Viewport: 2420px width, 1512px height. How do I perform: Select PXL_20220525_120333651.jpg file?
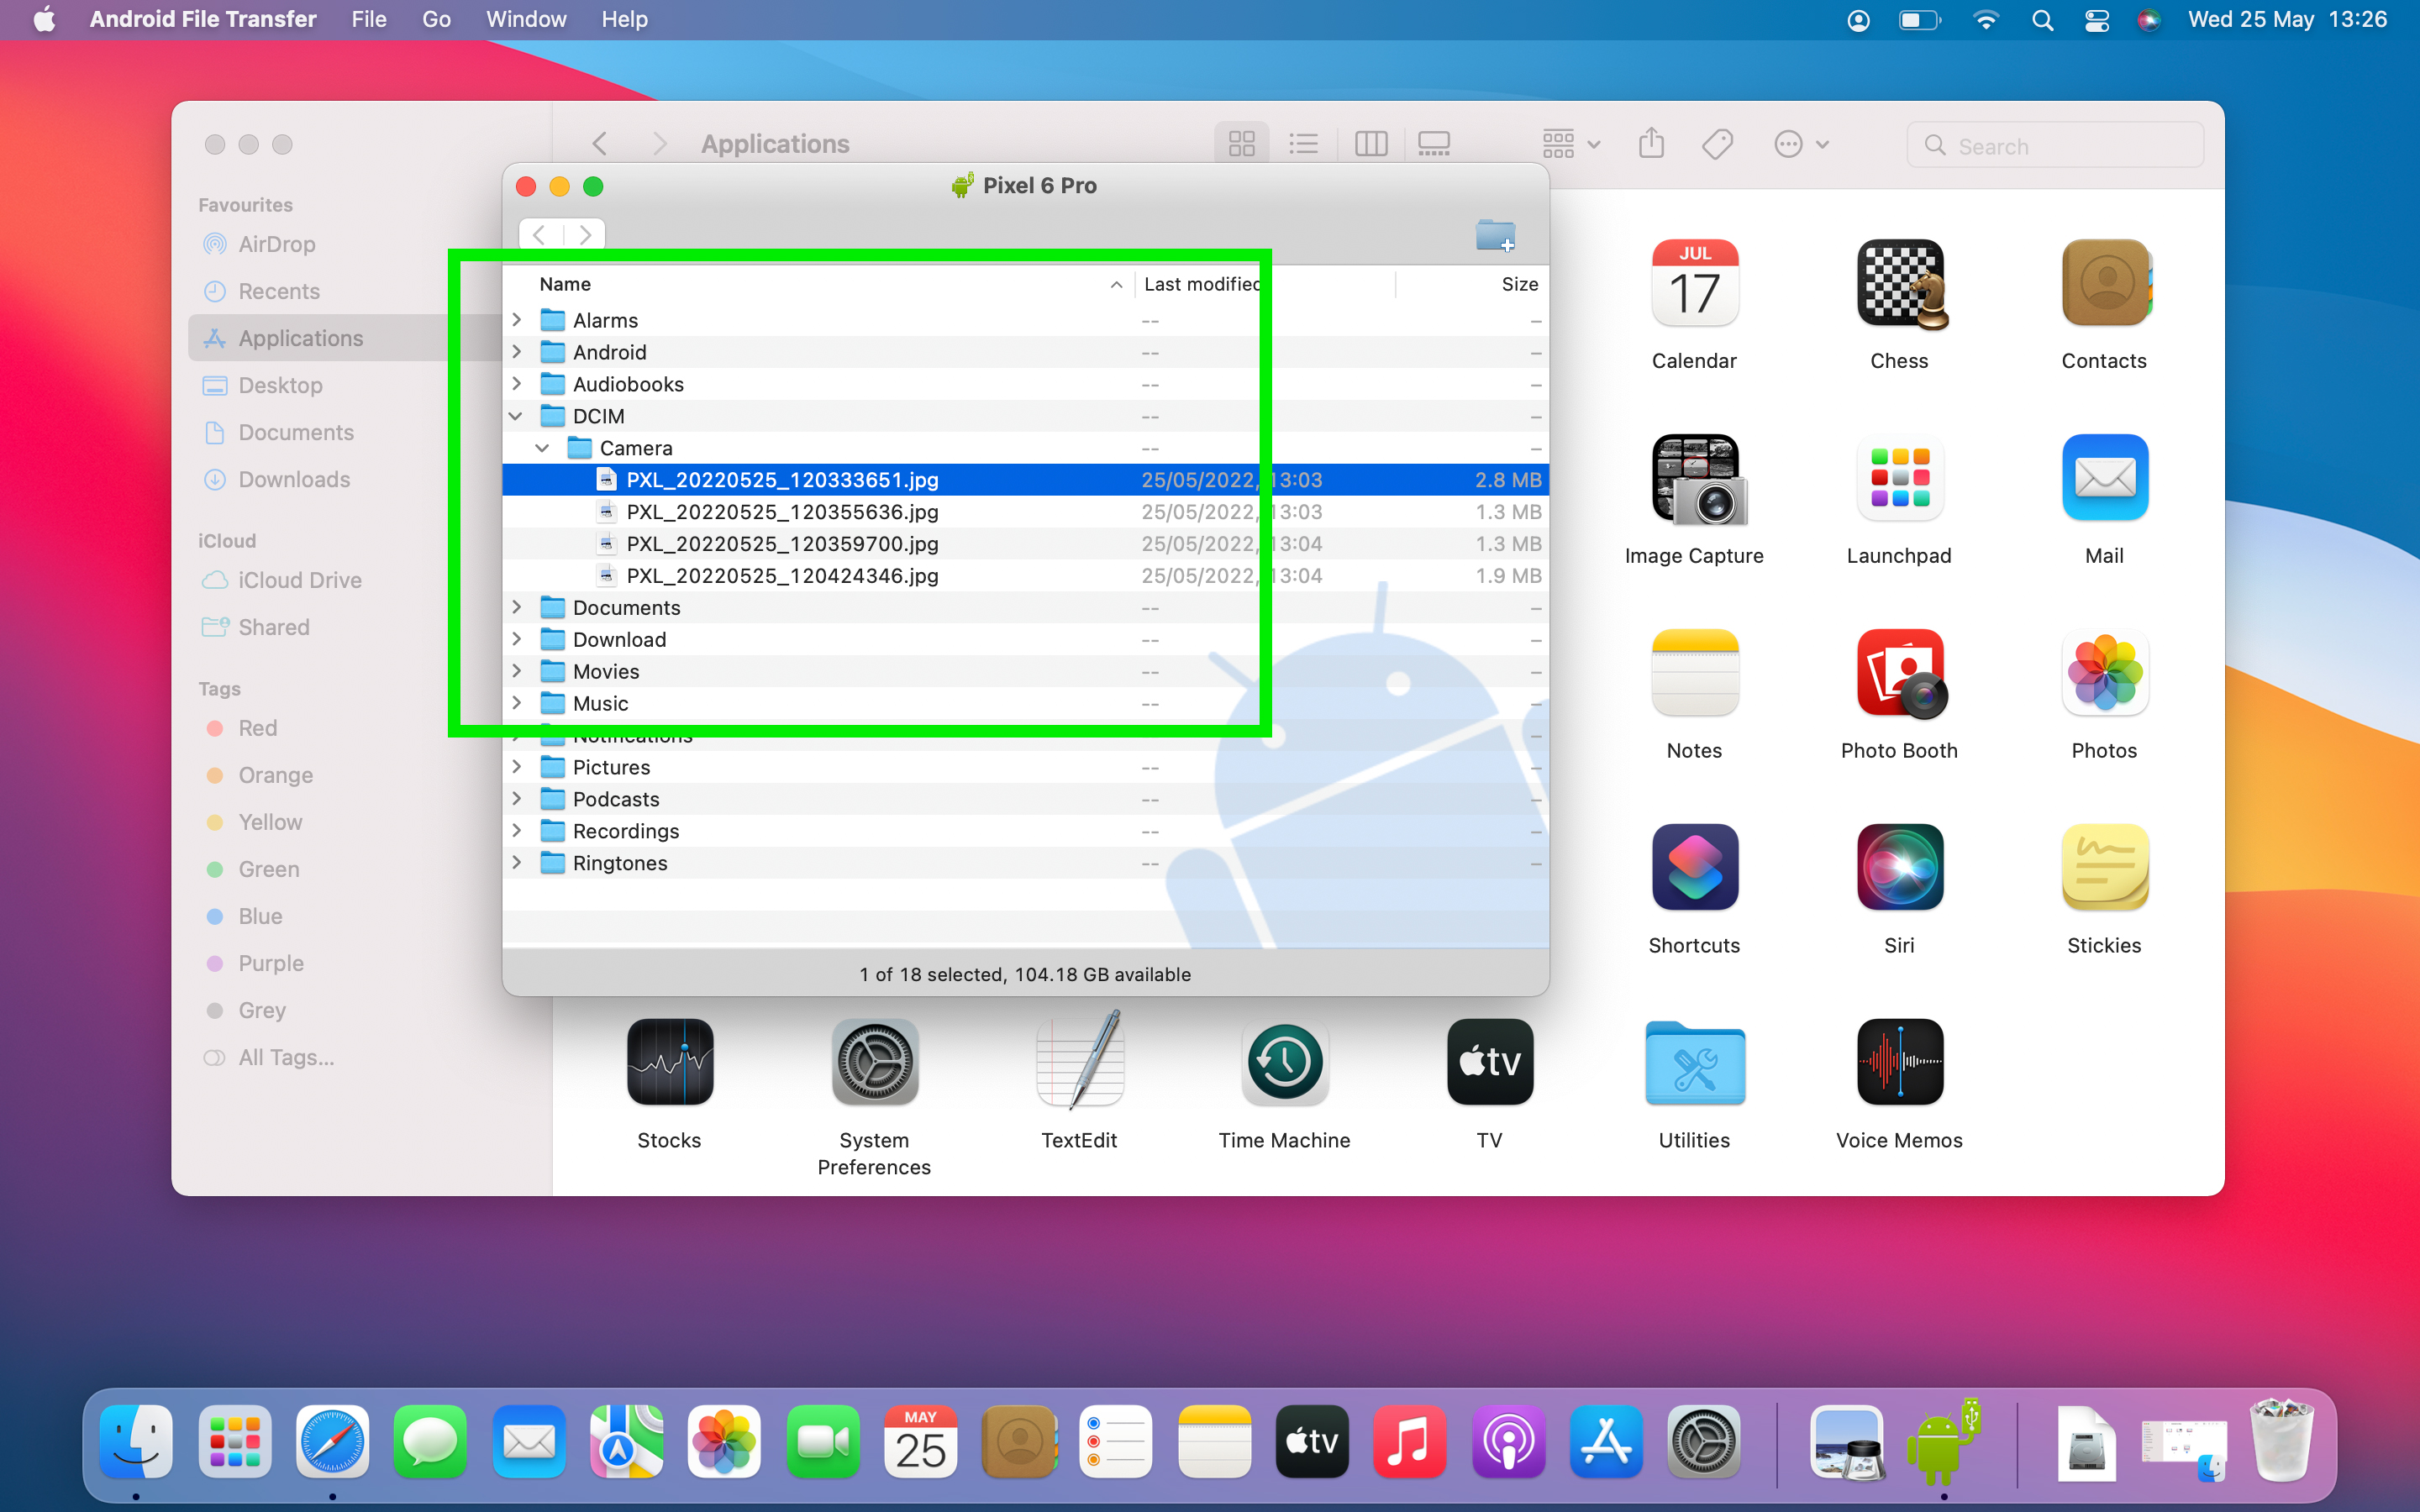coord(782,479)
